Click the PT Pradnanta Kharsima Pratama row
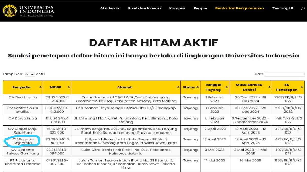The image size is (307, 172). [x=23, y=162]
